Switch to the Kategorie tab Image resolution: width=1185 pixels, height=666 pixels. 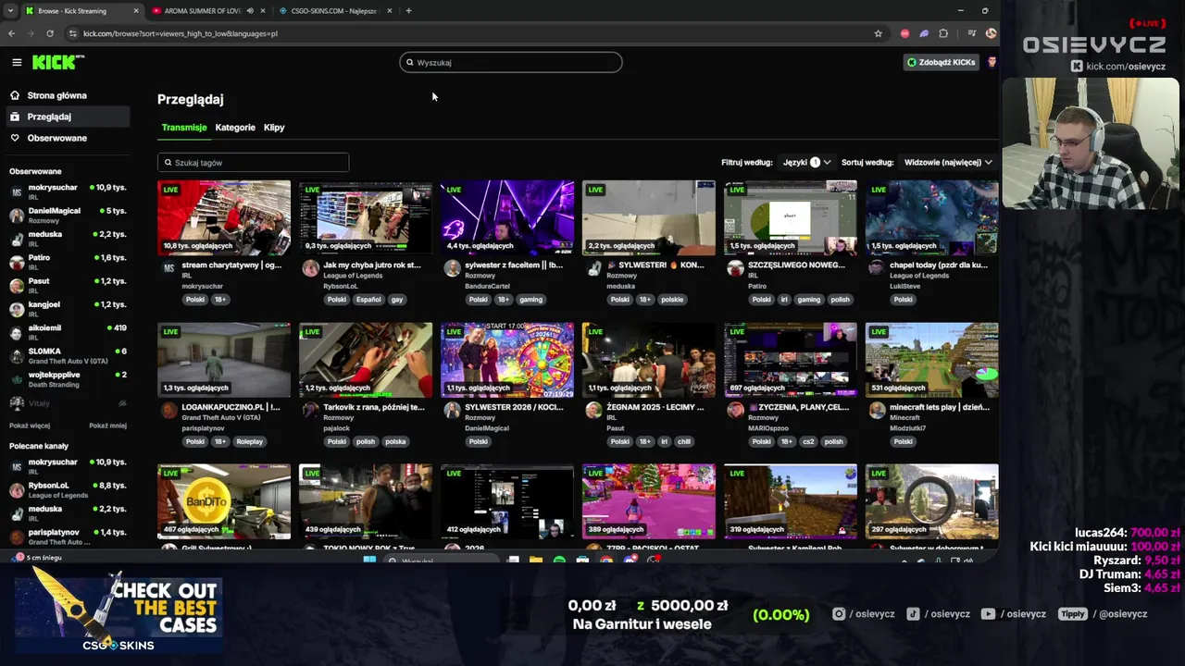click(x=235, y=128)
